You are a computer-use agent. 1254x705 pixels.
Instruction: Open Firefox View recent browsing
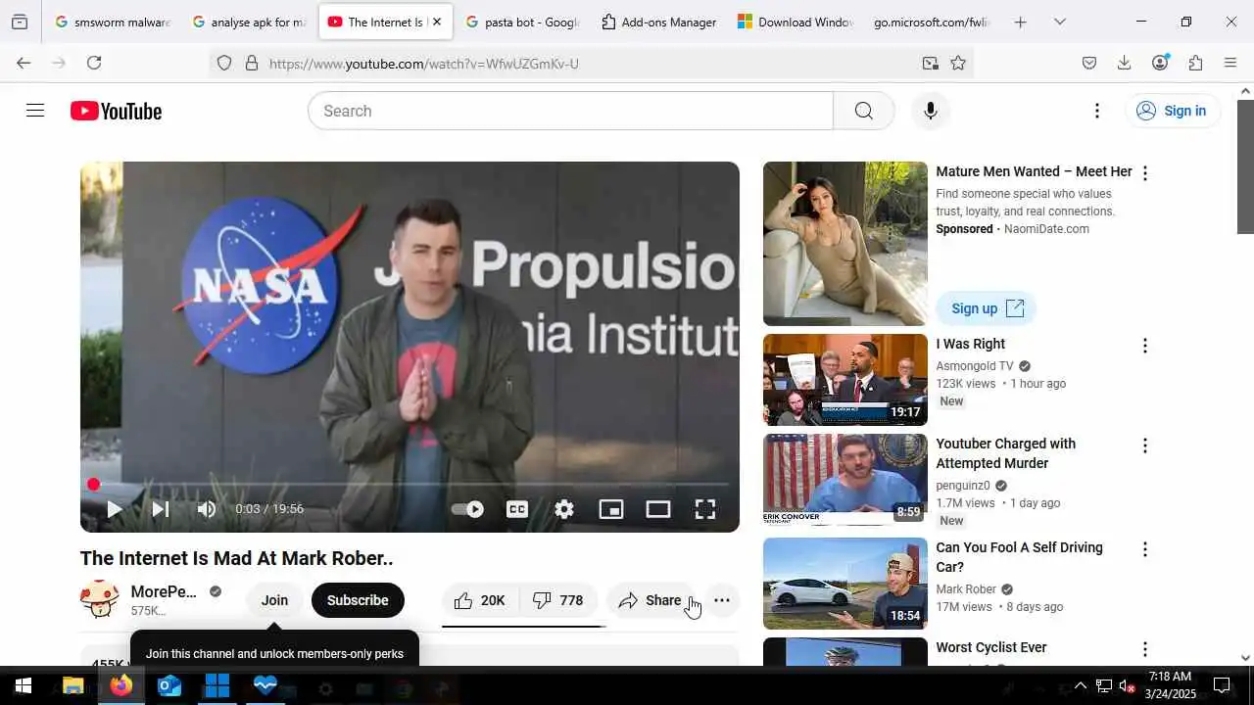click(x=20, y=22)
